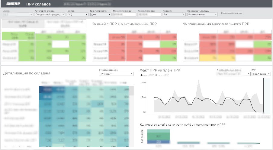The width and height of the screenshot is (273, 150).
Task: Click the Детализация по складам heading
Action: pyautogui.click(x=27, y=73)
